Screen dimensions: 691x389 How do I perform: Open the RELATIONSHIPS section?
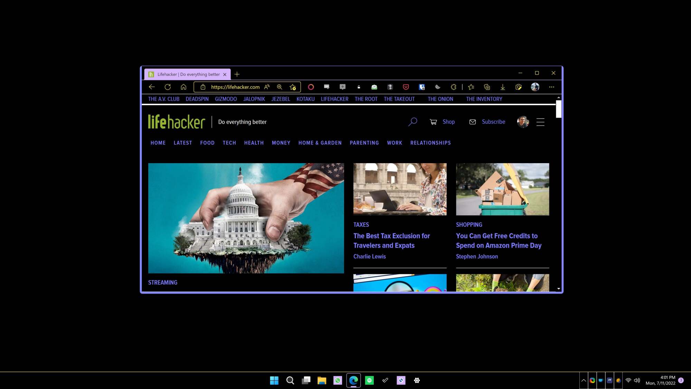430,143
